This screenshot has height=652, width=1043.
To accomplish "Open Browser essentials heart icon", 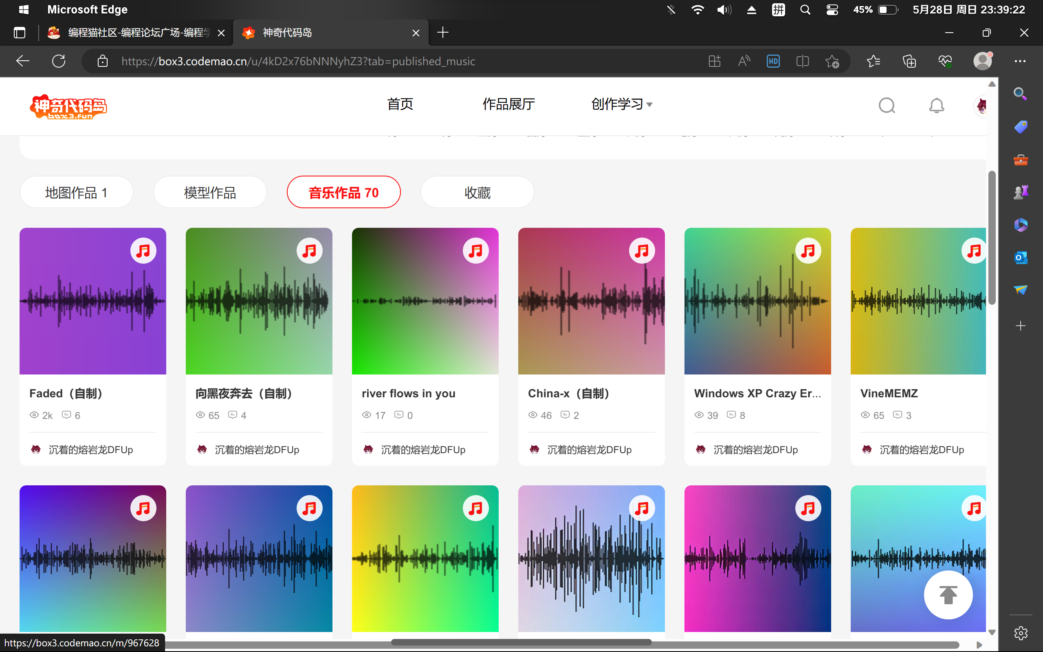I will coord(945,61).
